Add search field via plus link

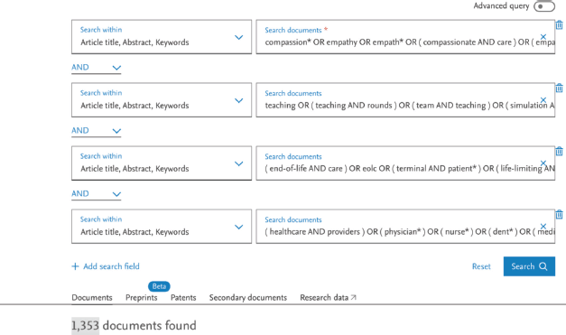pos(106,266)
